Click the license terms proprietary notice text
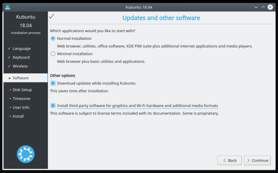 coord(134,113)
